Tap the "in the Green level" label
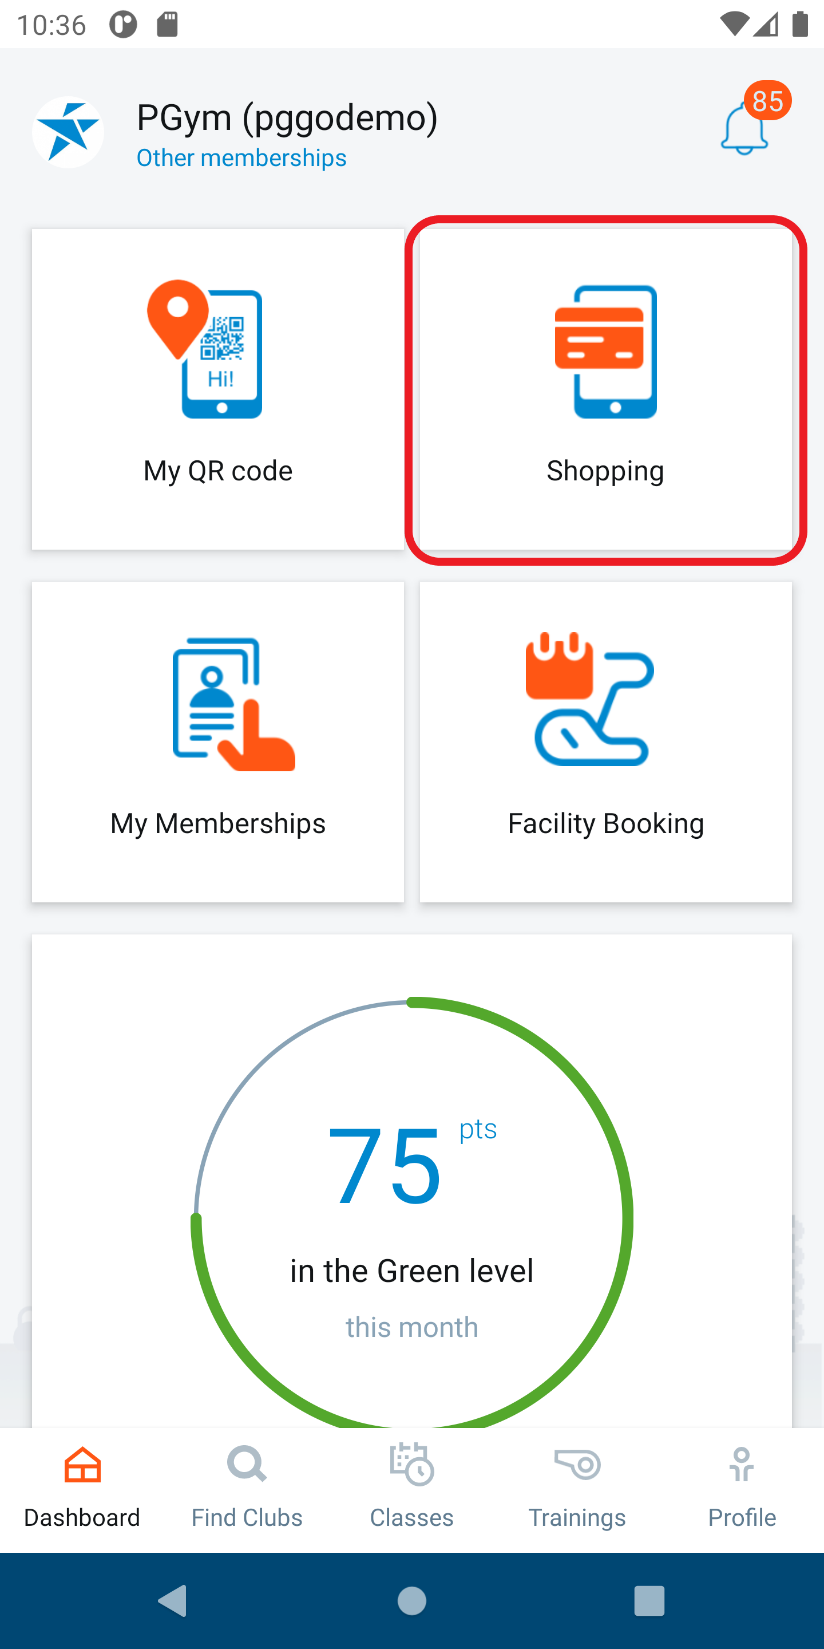 coord(411,1271)
